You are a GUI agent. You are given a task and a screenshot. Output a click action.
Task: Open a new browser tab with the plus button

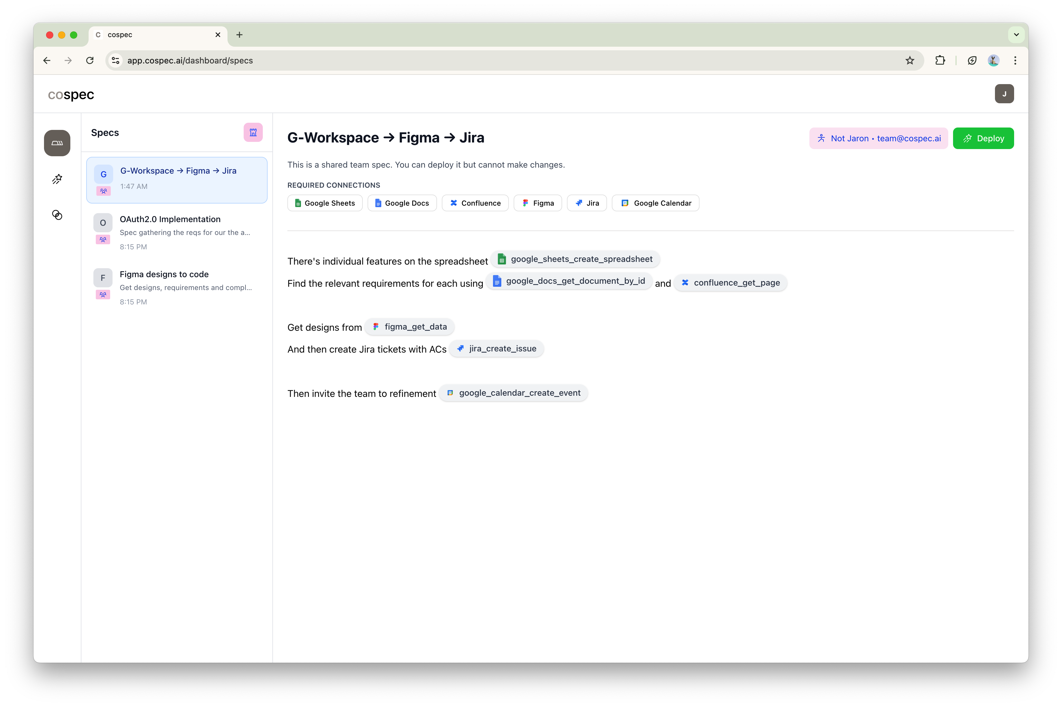[x=239, y=35]
